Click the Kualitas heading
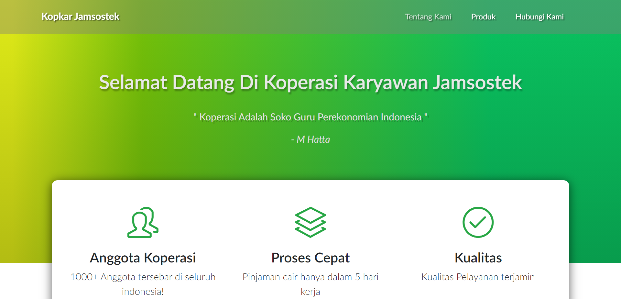This screenshot has width=621, height=299. tap(478, 257)
